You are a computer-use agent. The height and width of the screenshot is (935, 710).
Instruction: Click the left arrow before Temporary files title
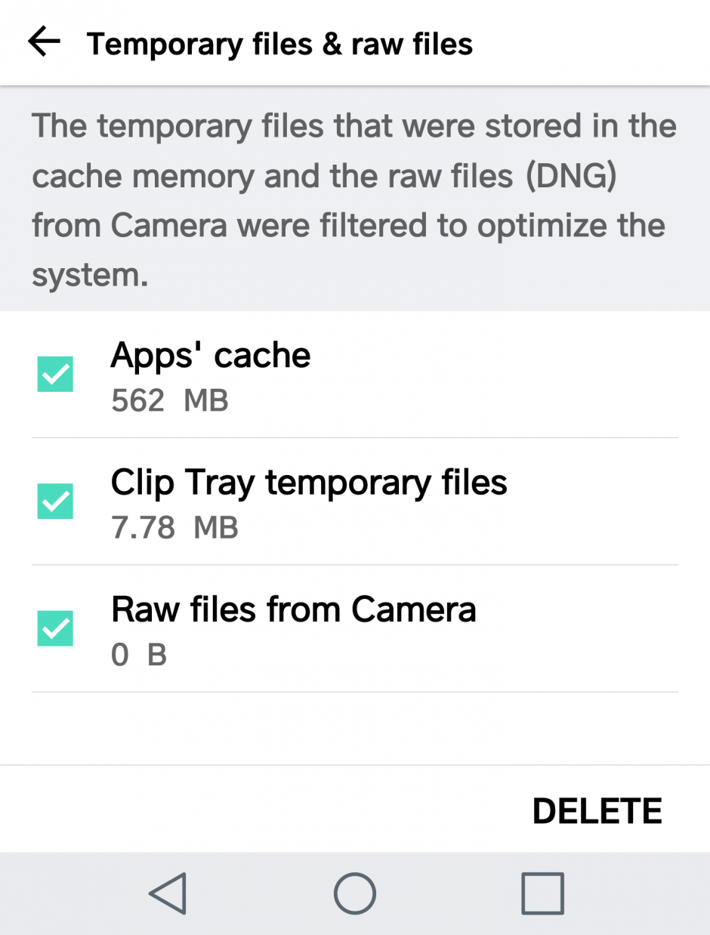coord(43,42)
